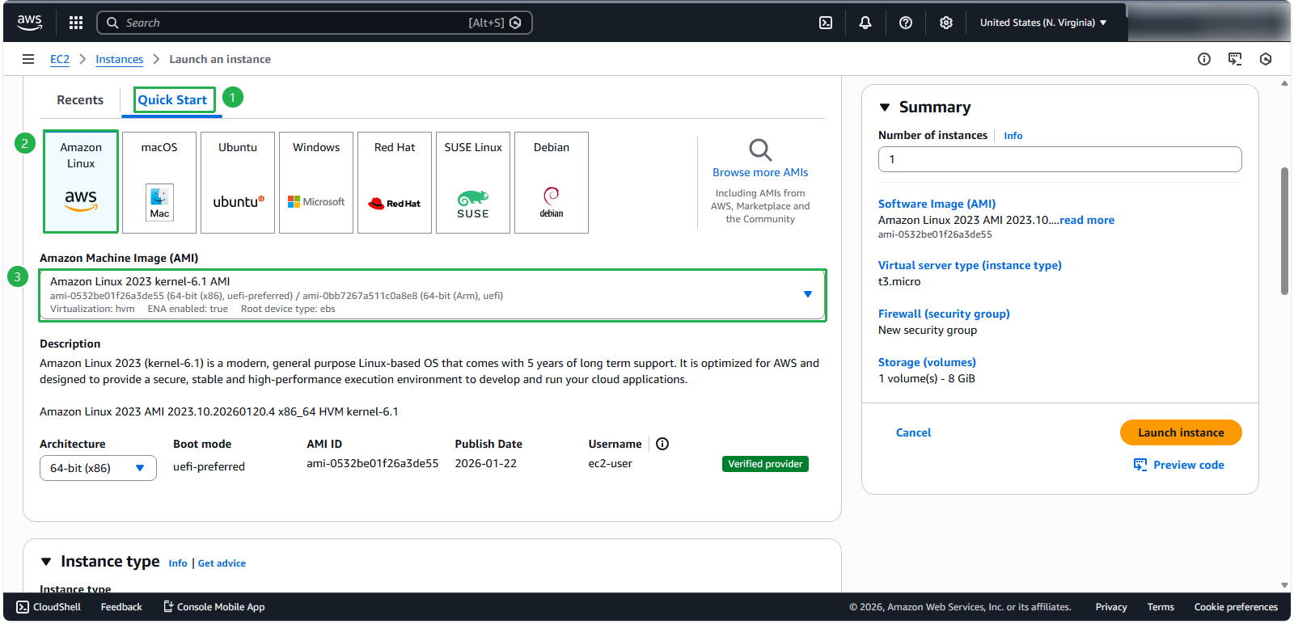Open the United States (N. Virginia) region selector
1294x624 pixels.
point(1043,23)
